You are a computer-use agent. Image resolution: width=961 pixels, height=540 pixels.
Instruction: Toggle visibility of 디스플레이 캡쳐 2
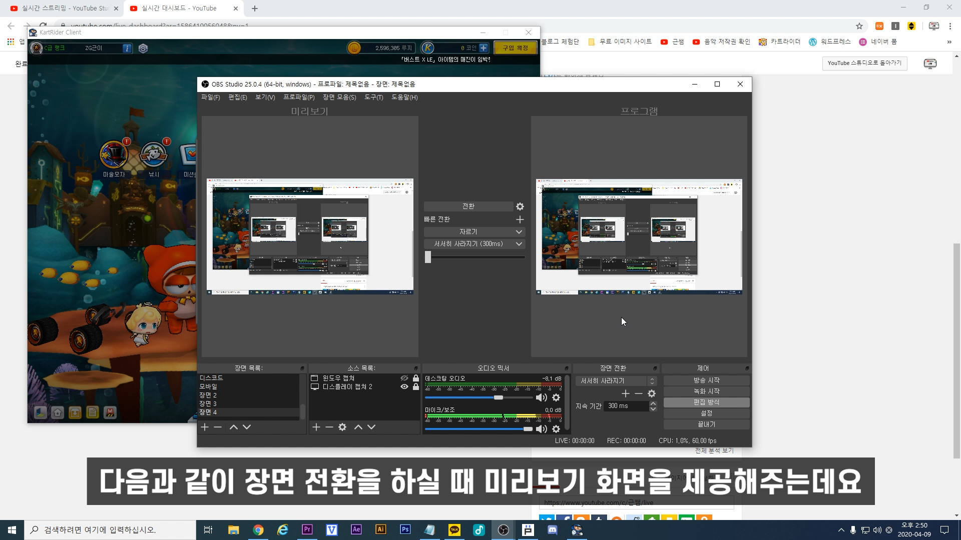point(404,386)
